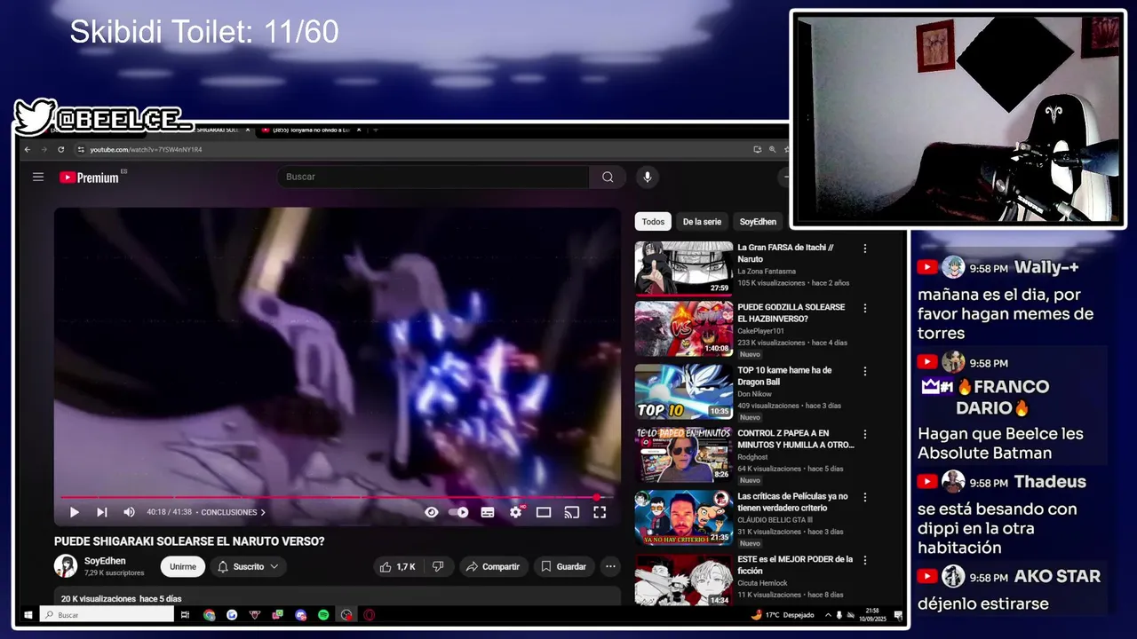Focus the Buscar YouTube search field
Image resolution: width=1137 pixels, height=639 pixels.
(x=433, y=177)
